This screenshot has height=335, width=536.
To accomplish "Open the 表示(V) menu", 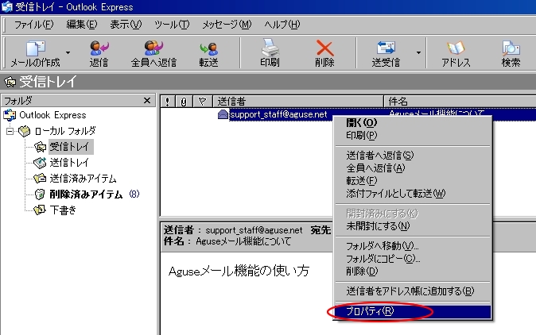I will 126,25.
